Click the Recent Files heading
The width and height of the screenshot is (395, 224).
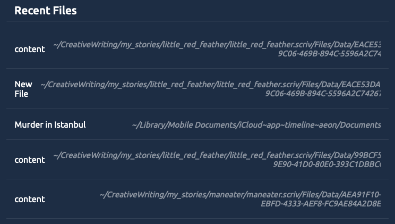46,11
